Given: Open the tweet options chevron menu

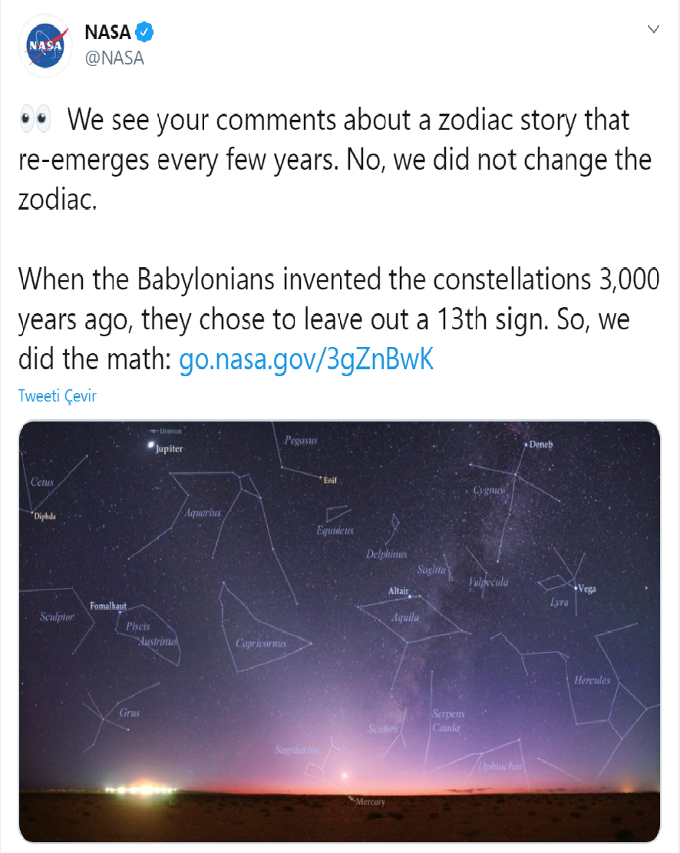Looking at the screenshot, I should 653,30.
